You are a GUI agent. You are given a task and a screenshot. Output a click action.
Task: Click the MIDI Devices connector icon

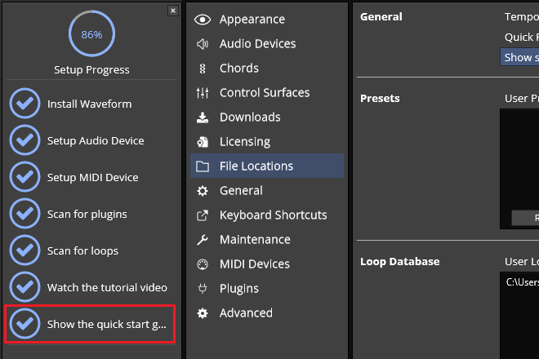click(203, 264)
